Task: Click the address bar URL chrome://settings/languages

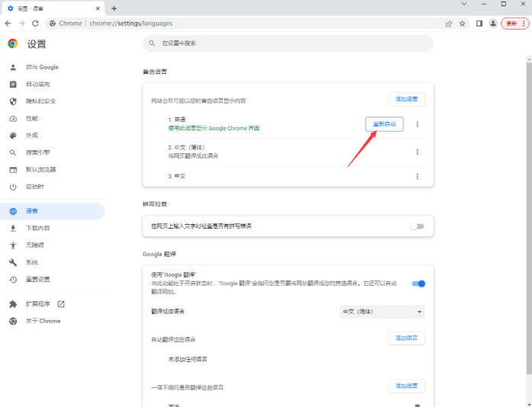Action: 131,24
